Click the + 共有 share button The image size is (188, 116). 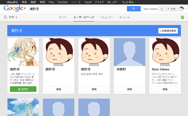[171, 9]
